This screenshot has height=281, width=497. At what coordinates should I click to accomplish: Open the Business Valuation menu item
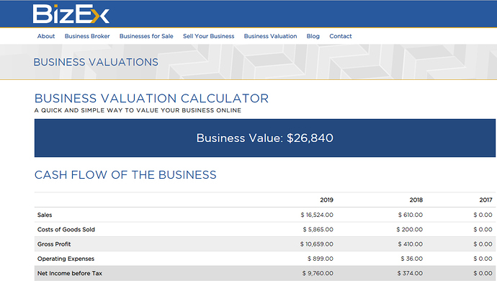pos(270,36)
